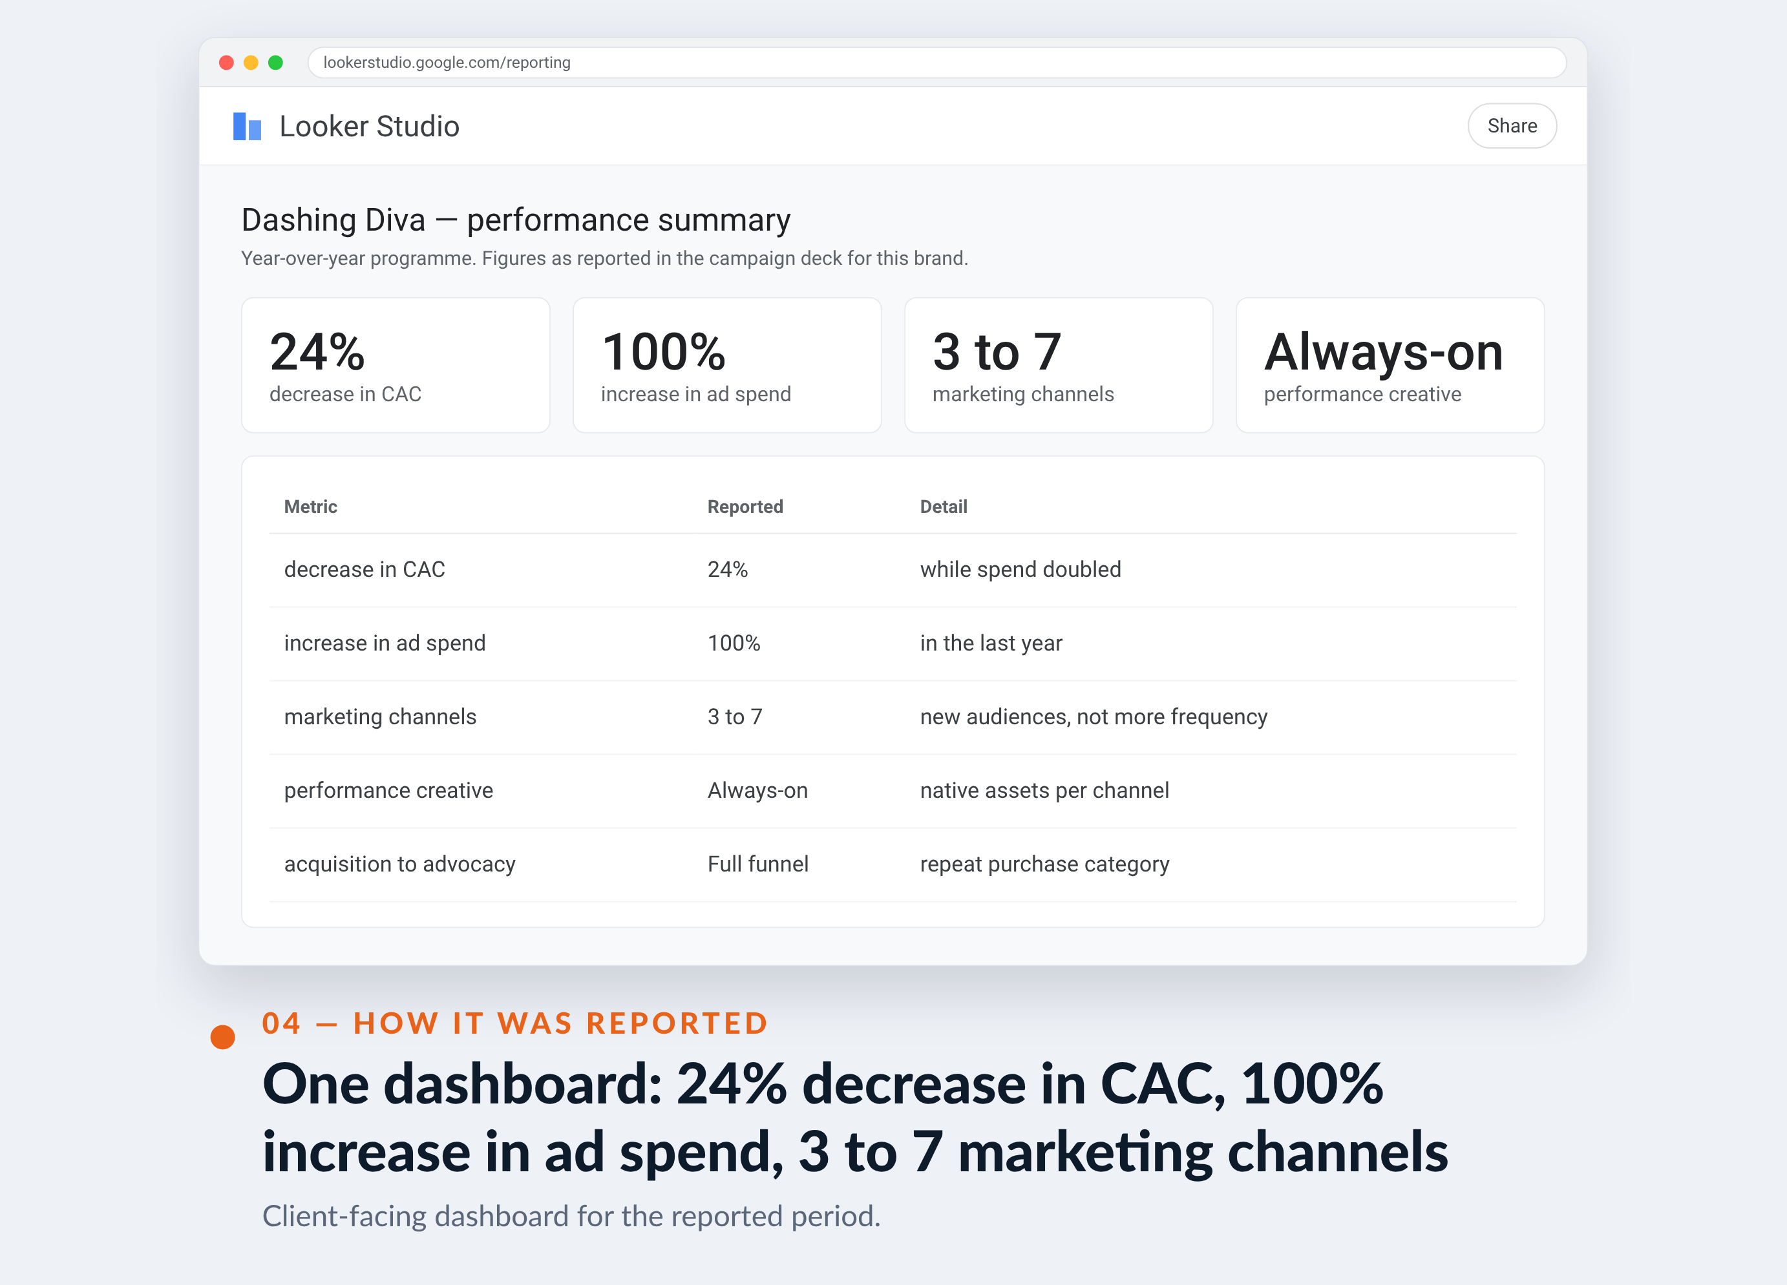This screenshot has width=1787, height=1285.
Task: Click the Reported column header
Action: [745, 507]
